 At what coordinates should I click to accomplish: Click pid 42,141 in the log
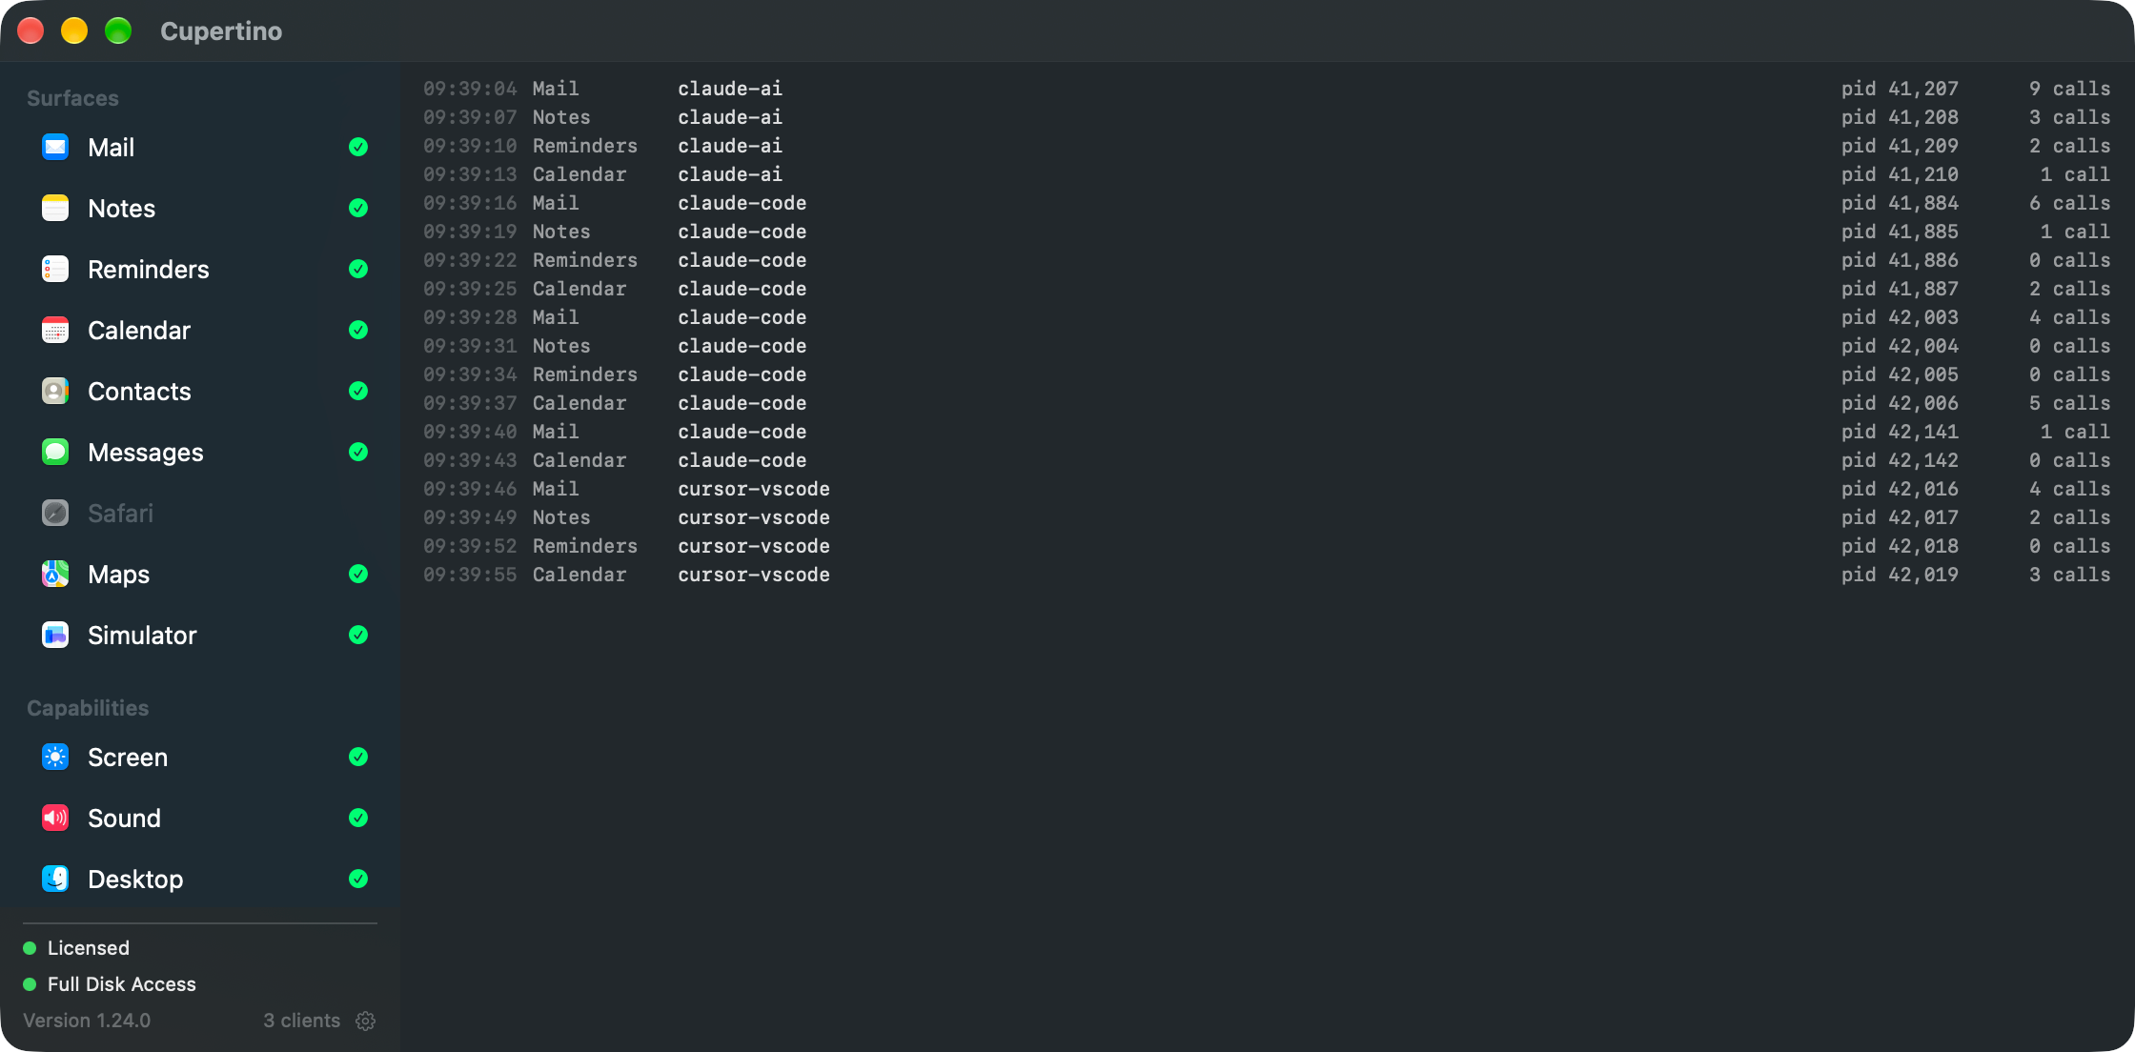[x=1900, y=432]
